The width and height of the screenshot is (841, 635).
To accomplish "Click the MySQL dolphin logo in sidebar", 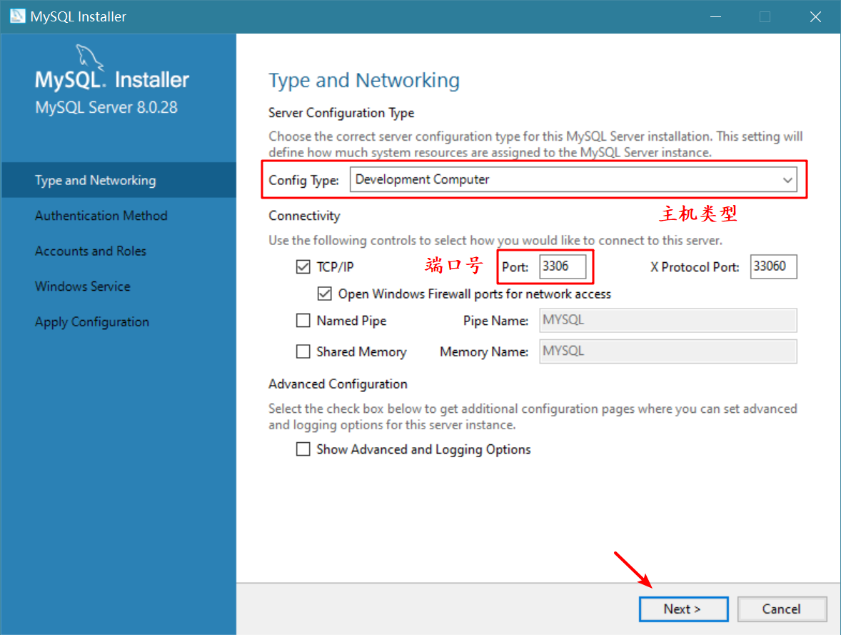I will coord(89,57).
